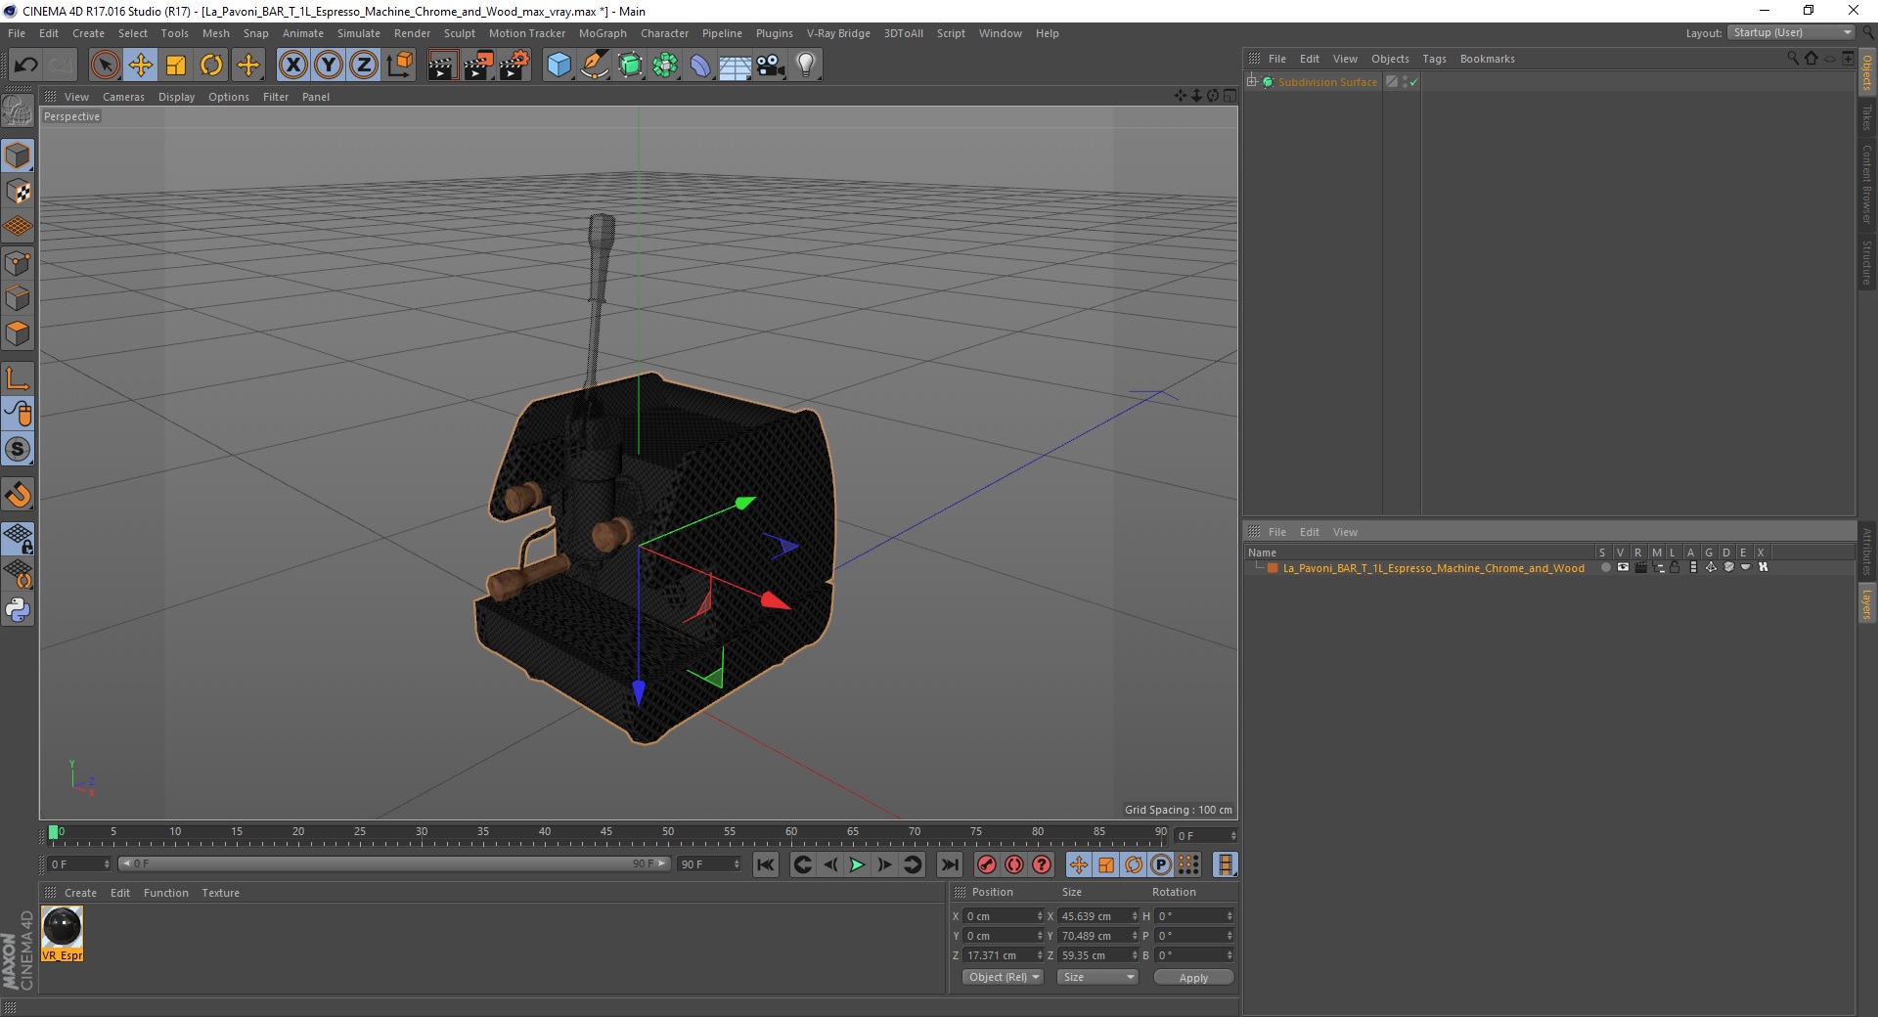The width and height of the screenshot is (1878, 1017).
Task: Activate the Scale tool
Action: pyautogui.click(x=176, y=66)
